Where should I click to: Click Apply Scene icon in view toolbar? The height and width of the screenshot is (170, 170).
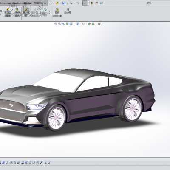pos(93,24)
